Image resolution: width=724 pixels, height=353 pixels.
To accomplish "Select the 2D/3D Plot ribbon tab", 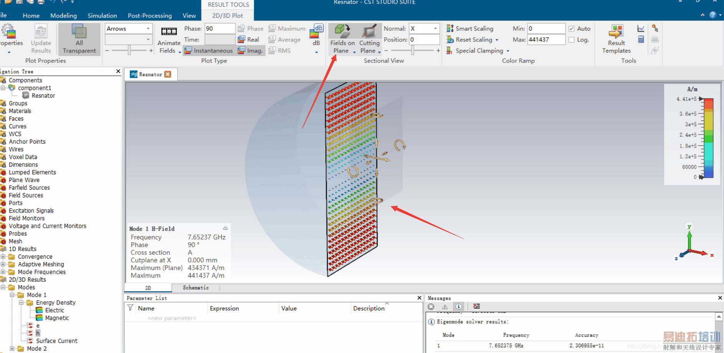I will (228, 16).
